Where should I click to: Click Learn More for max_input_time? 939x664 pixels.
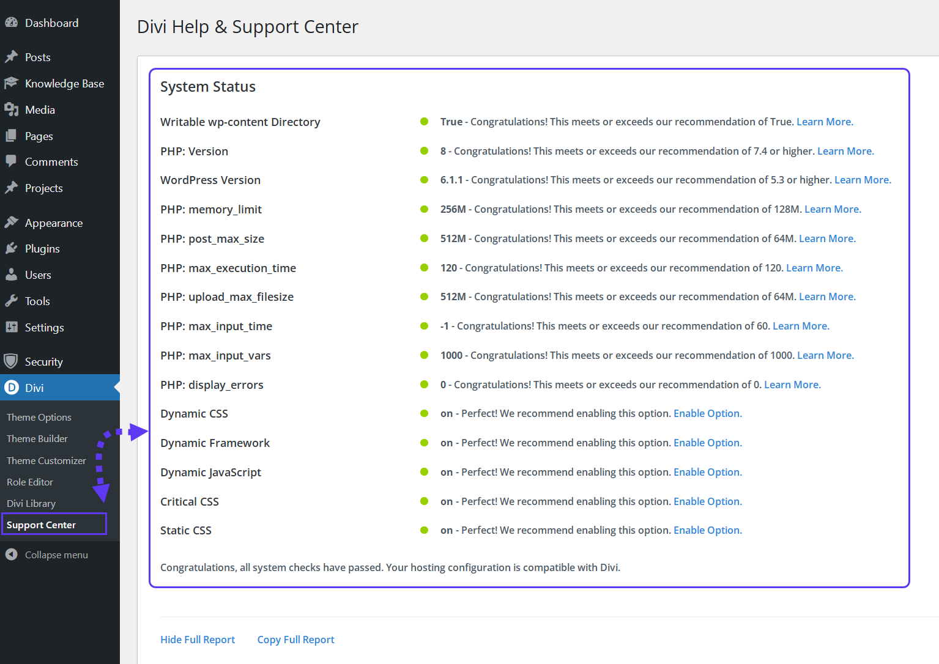click(x=801, y=326)
